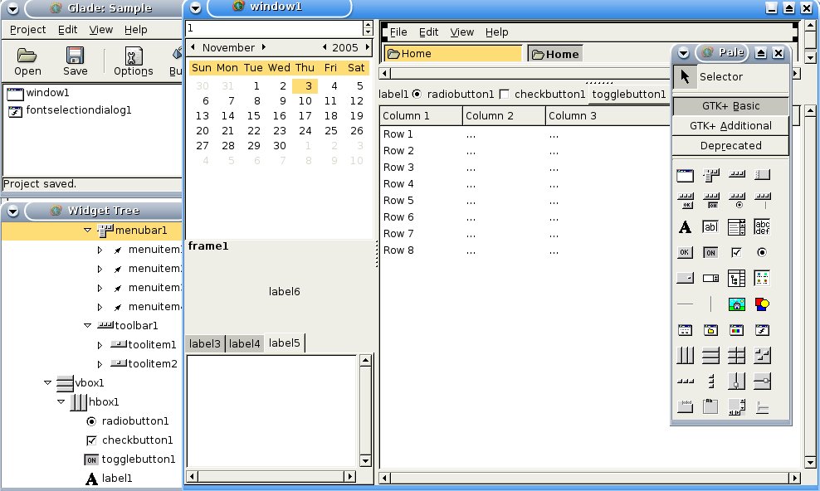Expand the toolitem1 tree node
Screen dimensions: 820x491
pos(100,345)
